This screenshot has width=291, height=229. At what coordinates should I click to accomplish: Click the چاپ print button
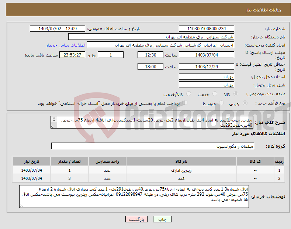click(162, 219)
